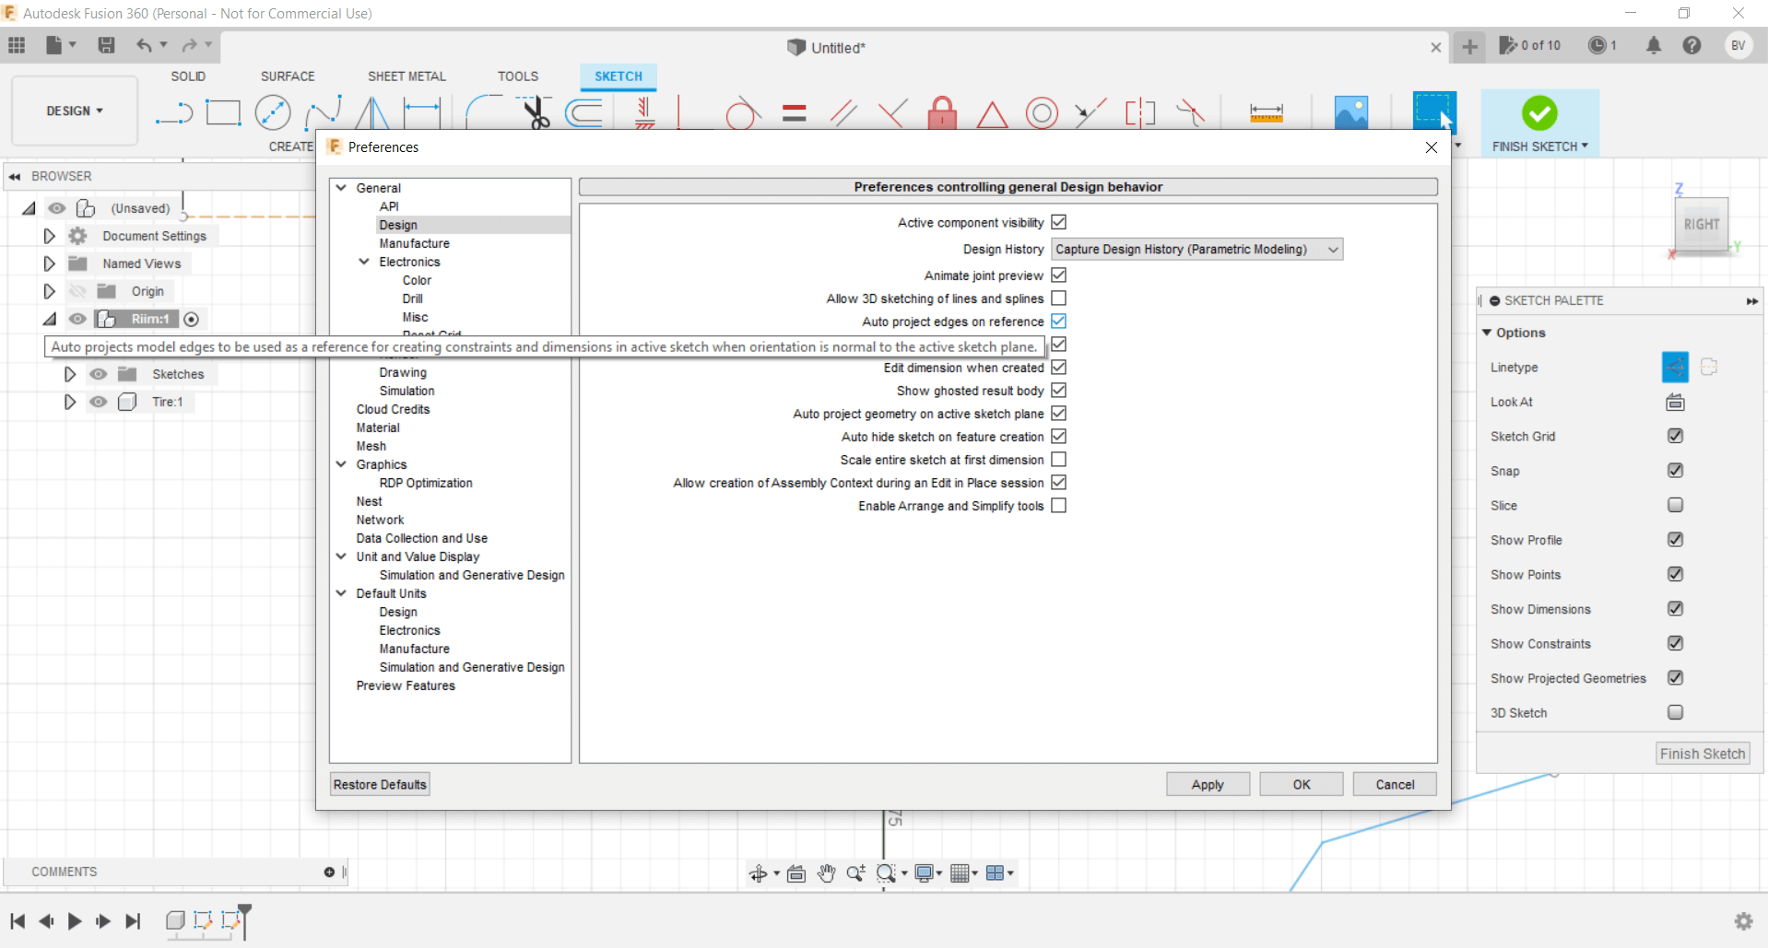The image size is (1768, 948).
Task: Toggle Auto project edges on reference
Action: 1059,322
